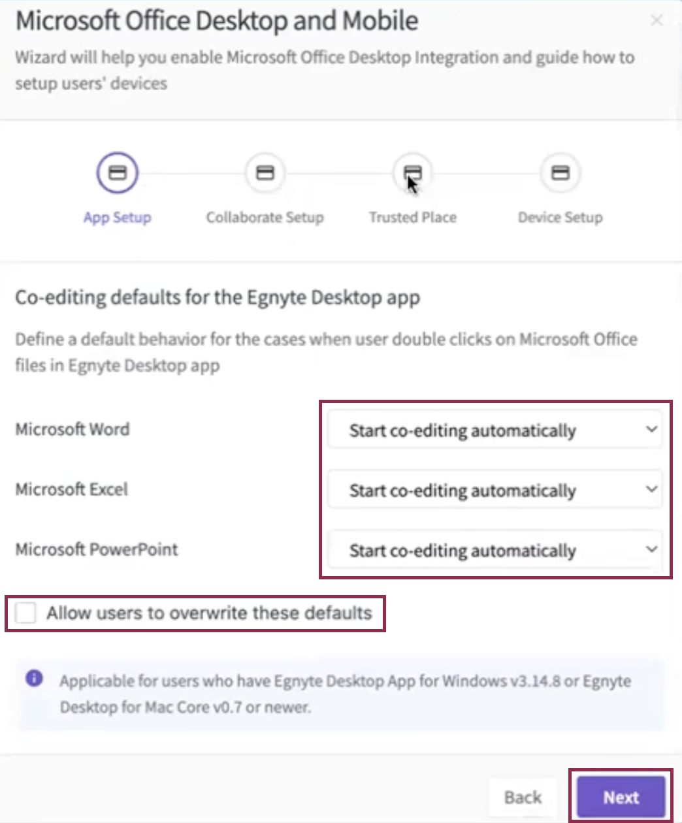This screenshot has width=682, height=823.
Task: Open the Microsoft Word co-editing dropdown
Action: [495, 430]
